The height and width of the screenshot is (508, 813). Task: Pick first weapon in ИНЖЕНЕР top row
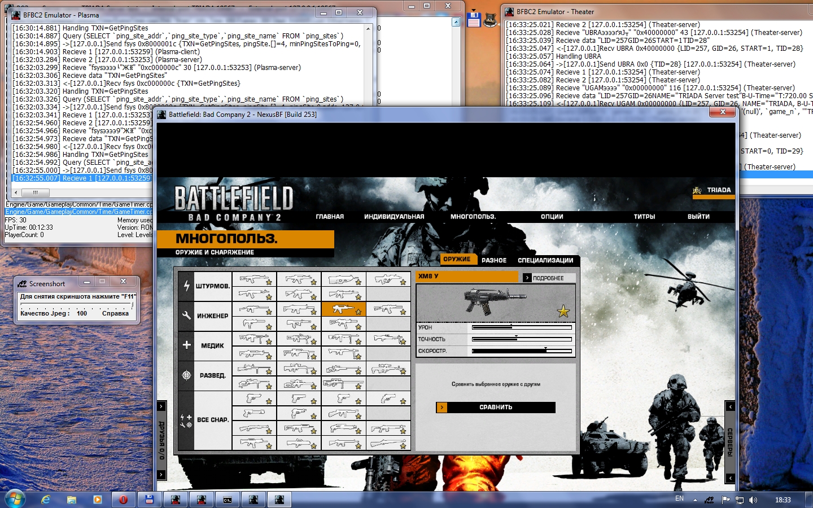254,309
